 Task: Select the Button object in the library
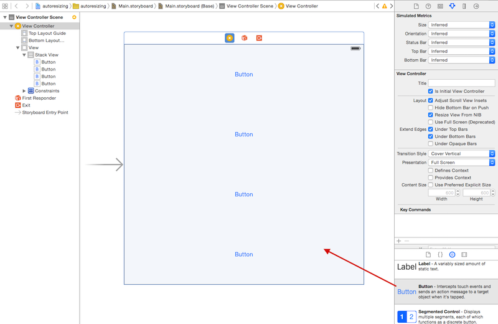446,292
